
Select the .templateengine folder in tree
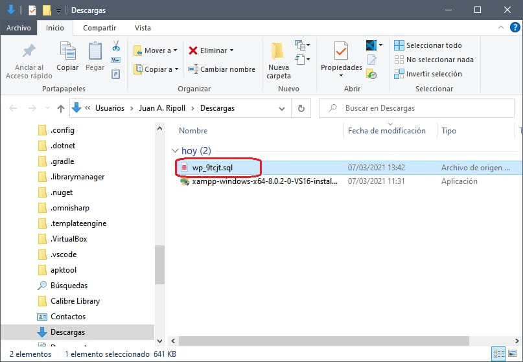coord(72,223)
